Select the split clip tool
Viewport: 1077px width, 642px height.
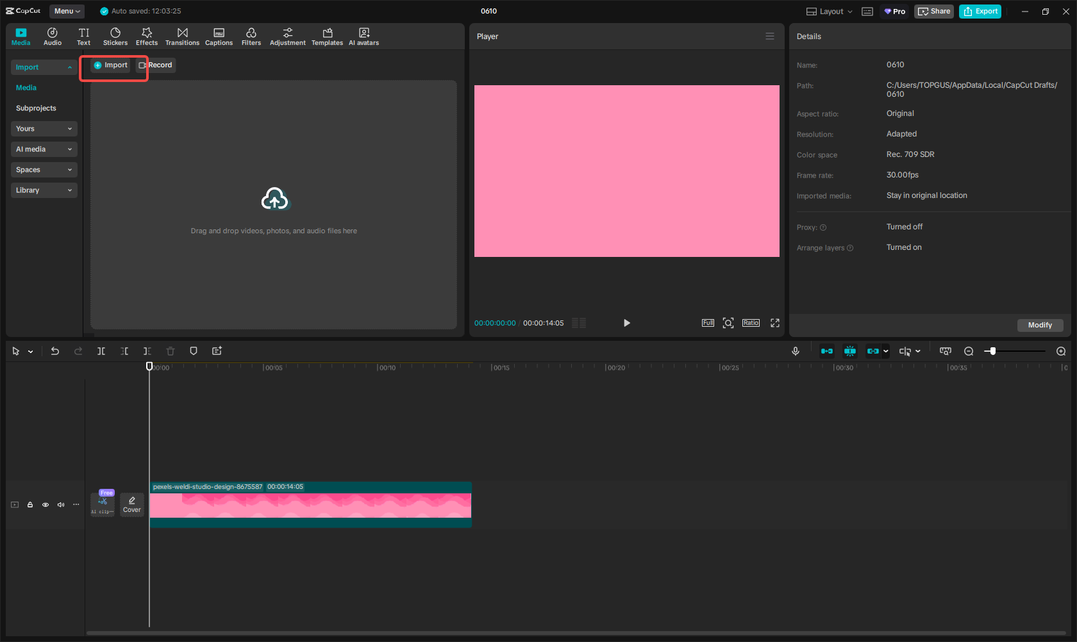[x=101, y=351]
